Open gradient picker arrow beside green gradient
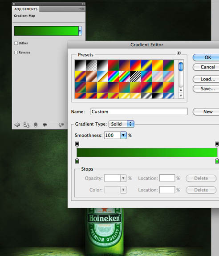219x256 pixels. pyautogui.click(x=80, y=31)
